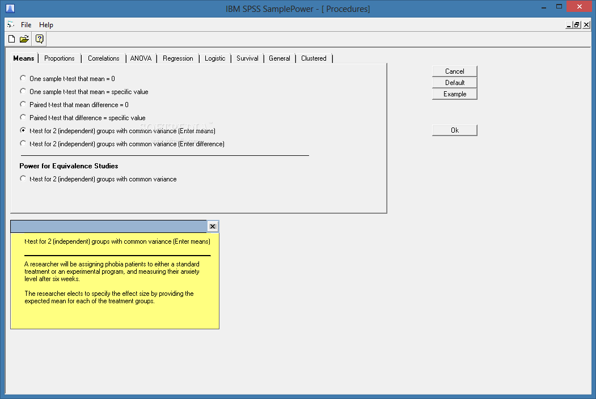Open the File menu

click(26, 25)
